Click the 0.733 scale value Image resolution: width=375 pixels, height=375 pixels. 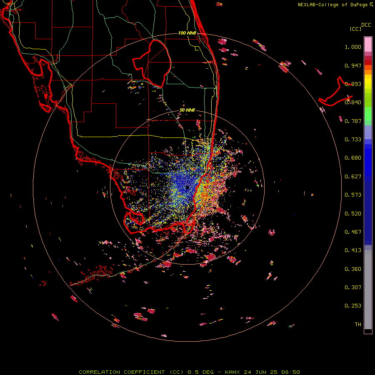click(x=353, y=140)
